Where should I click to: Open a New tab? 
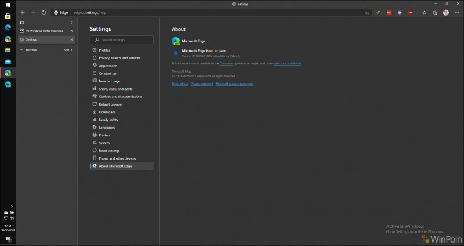click(x=46, y=50)
